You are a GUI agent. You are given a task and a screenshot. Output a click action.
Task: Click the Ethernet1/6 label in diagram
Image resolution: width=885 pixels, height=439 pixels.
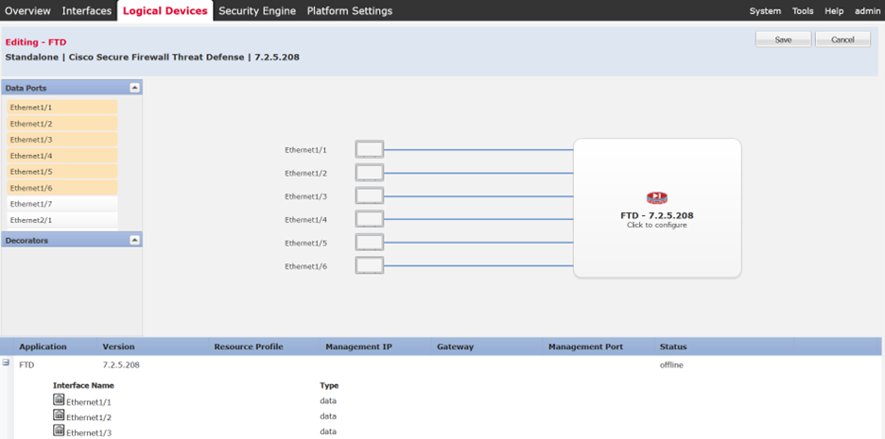(306, 266)
